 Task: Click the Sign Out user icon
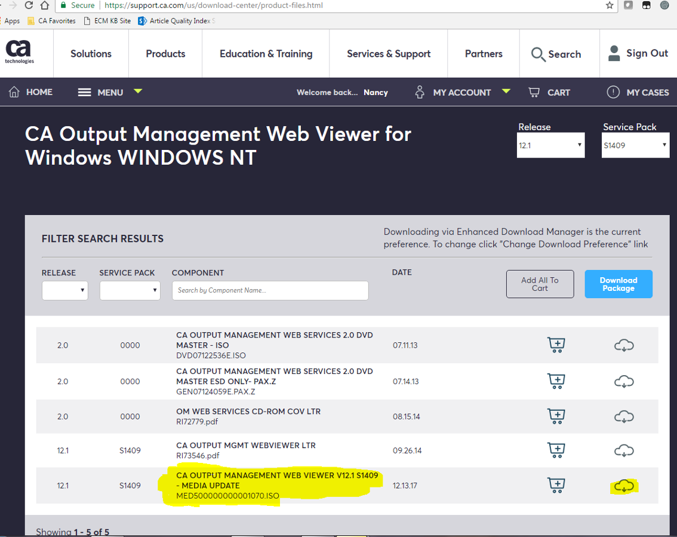click(614, 53)
